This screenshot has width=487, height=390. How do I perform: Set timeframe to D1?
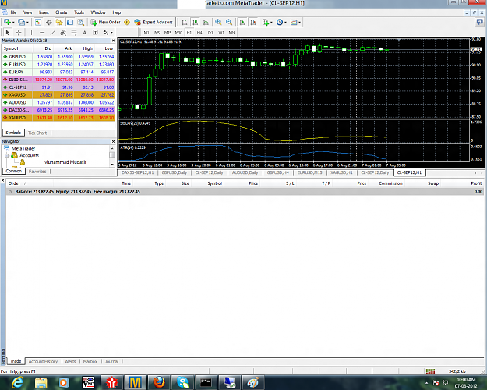click(x=210, y=32)
